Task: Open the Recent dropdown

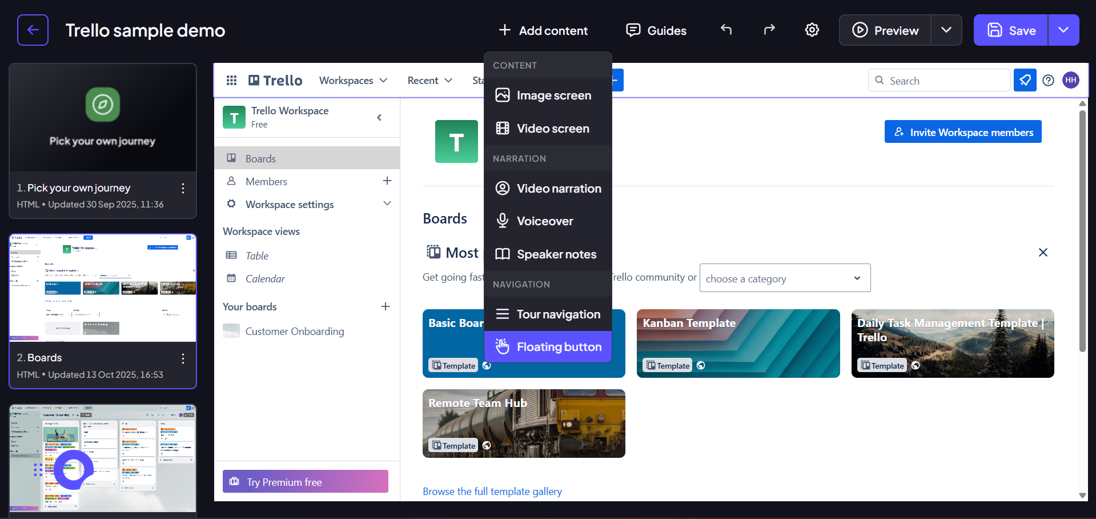Action: coord(429,80)
